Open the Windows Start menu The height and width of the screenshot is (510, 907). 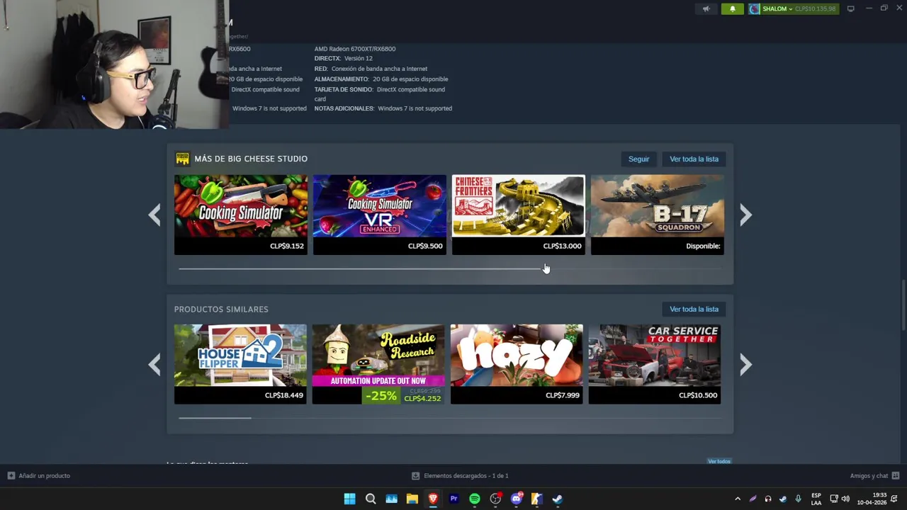(349, 499)
